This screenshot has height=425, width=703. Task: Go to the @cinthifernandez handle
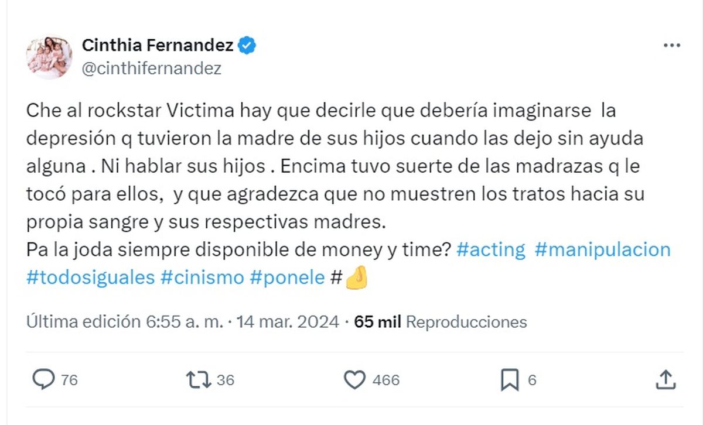[x=152, y=68]
